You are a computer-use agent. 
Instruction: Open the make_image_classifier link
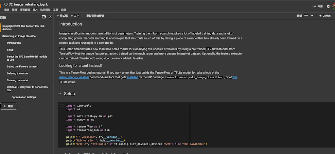coord(74,77)
